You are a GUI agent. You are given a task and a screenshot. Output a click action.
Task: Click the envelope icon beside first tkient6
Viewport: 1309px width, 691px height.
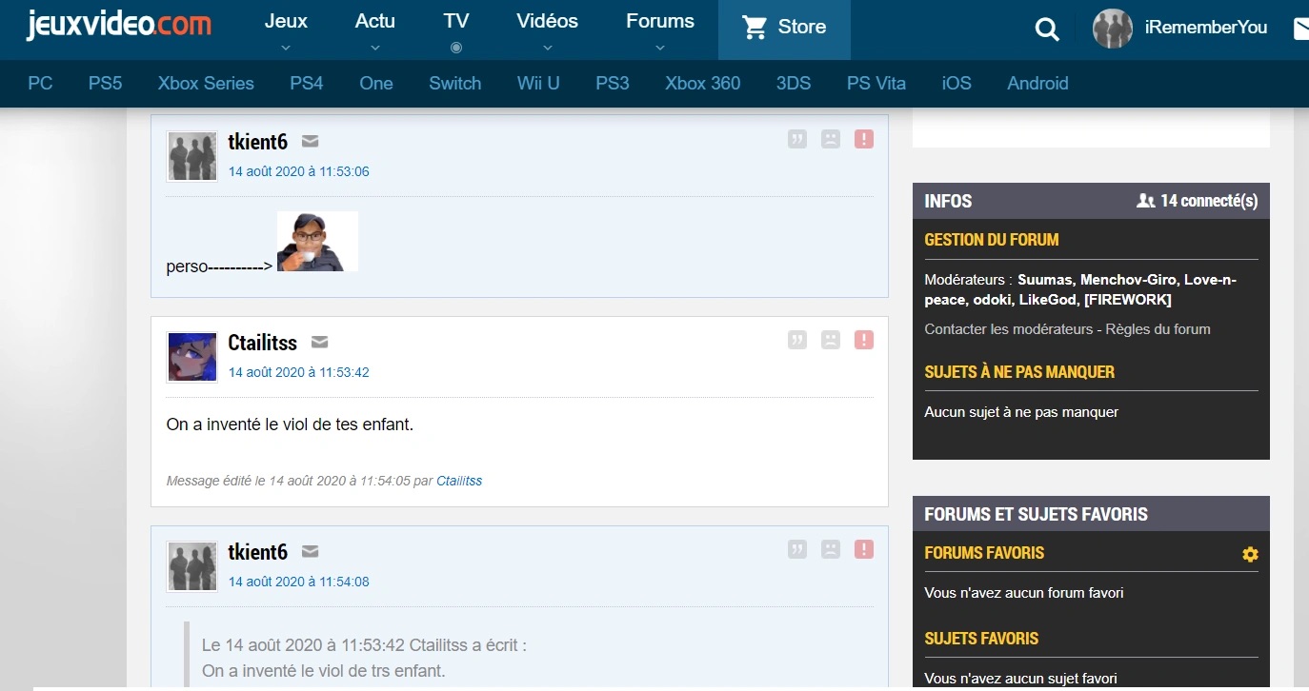pos(310,142)
